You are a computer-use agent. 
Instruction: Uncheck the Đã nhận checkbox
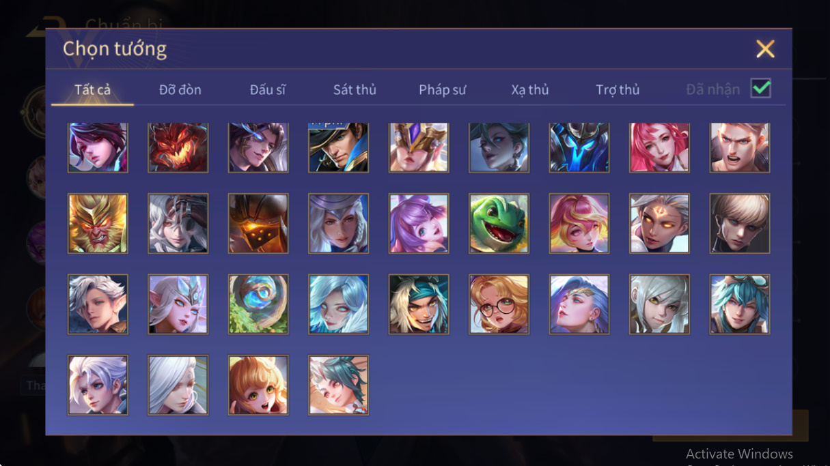tap(760, 89)
